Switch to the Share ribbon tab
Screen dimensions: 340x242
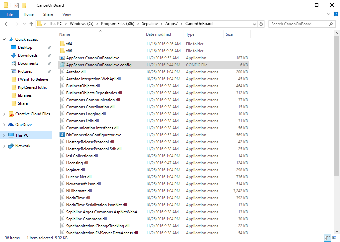48,14
